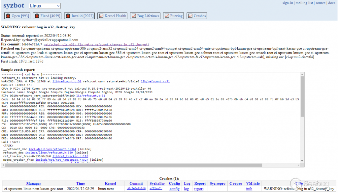Open the Linux namespace dropdown
Screen dimensions: 338x193
coord(45,6)
